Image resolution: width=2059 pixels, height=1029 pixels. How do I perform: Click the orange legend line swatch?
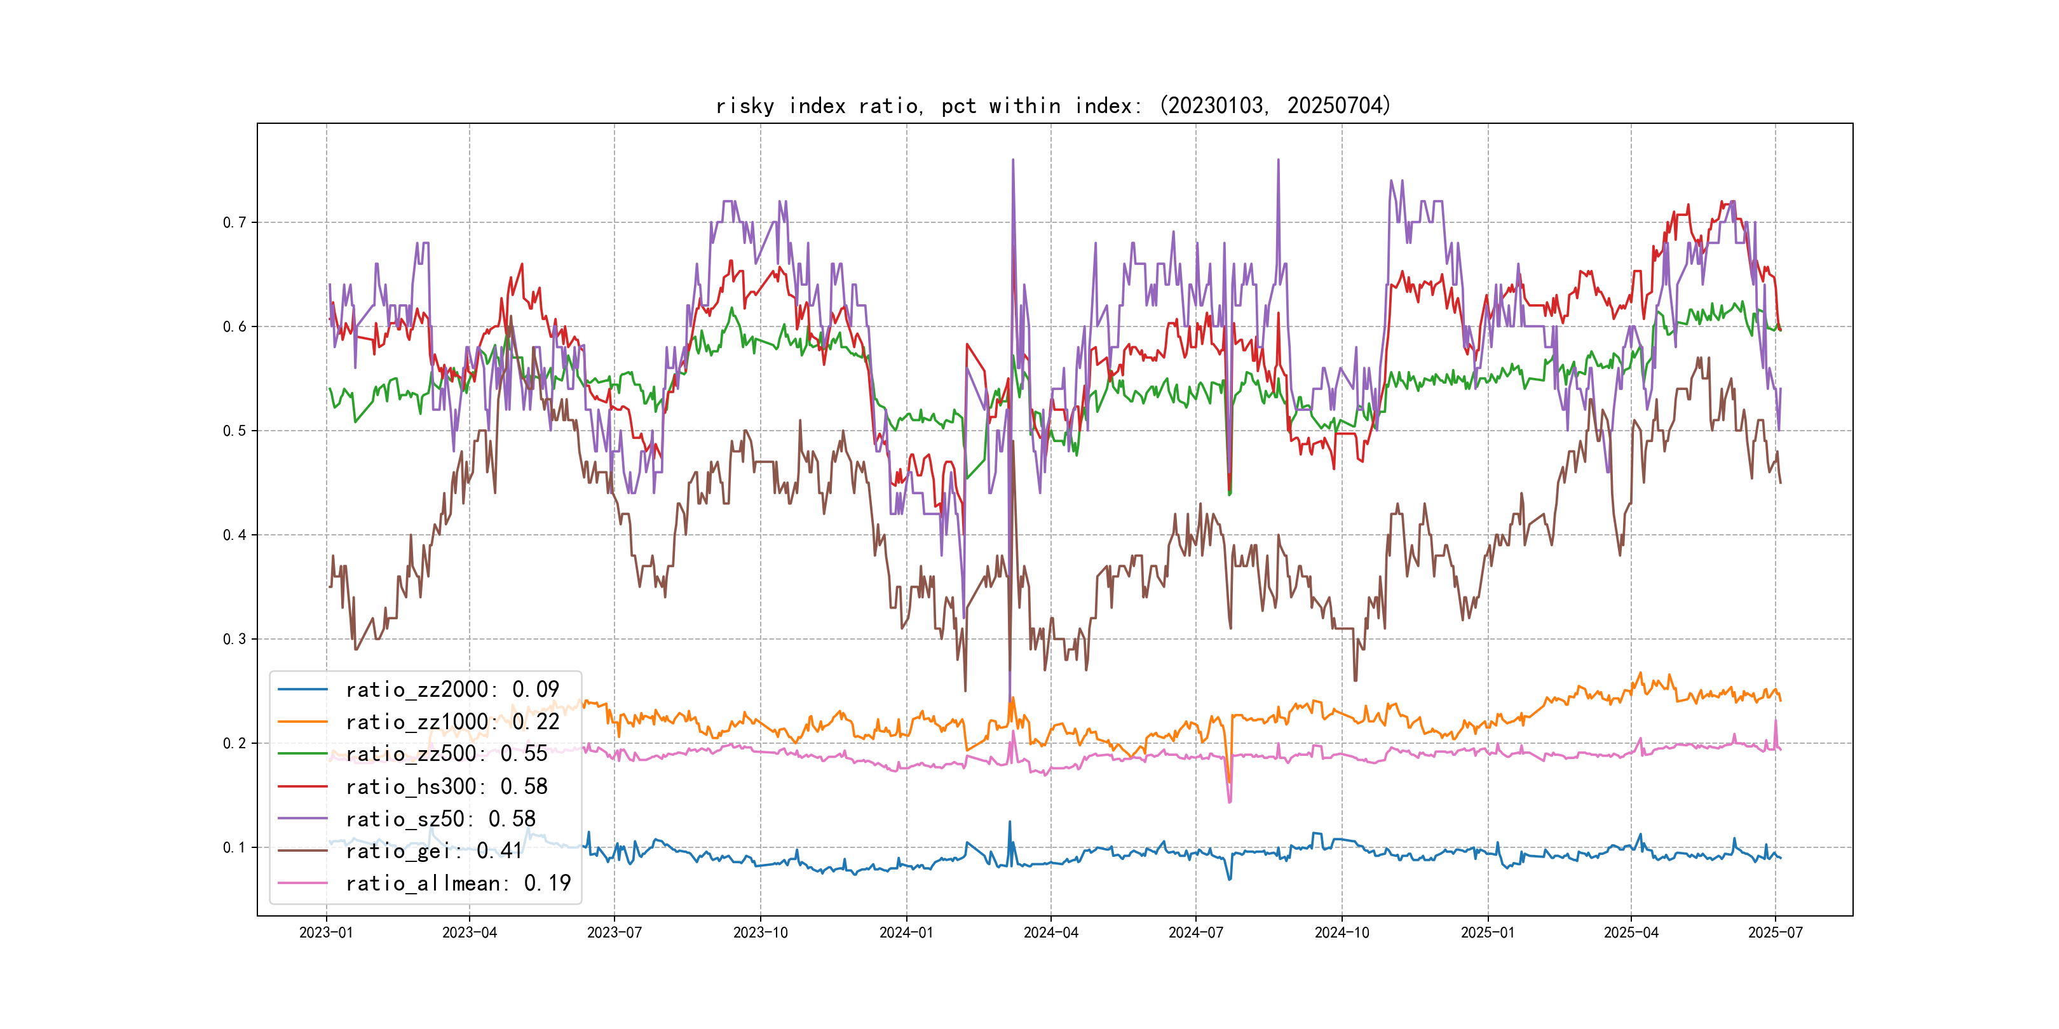click(x=302, y=722)
